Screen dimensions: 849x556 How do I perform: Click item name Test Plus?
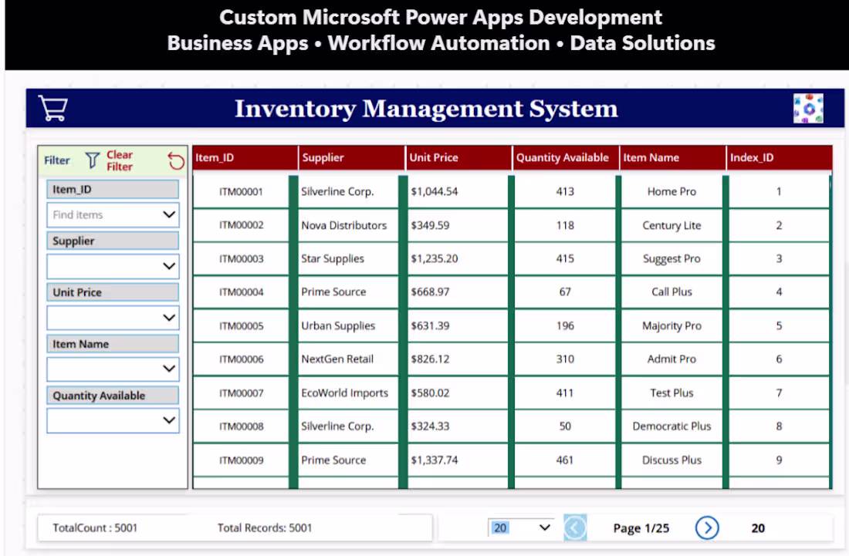pyautogui.click(x=671, y=393)
